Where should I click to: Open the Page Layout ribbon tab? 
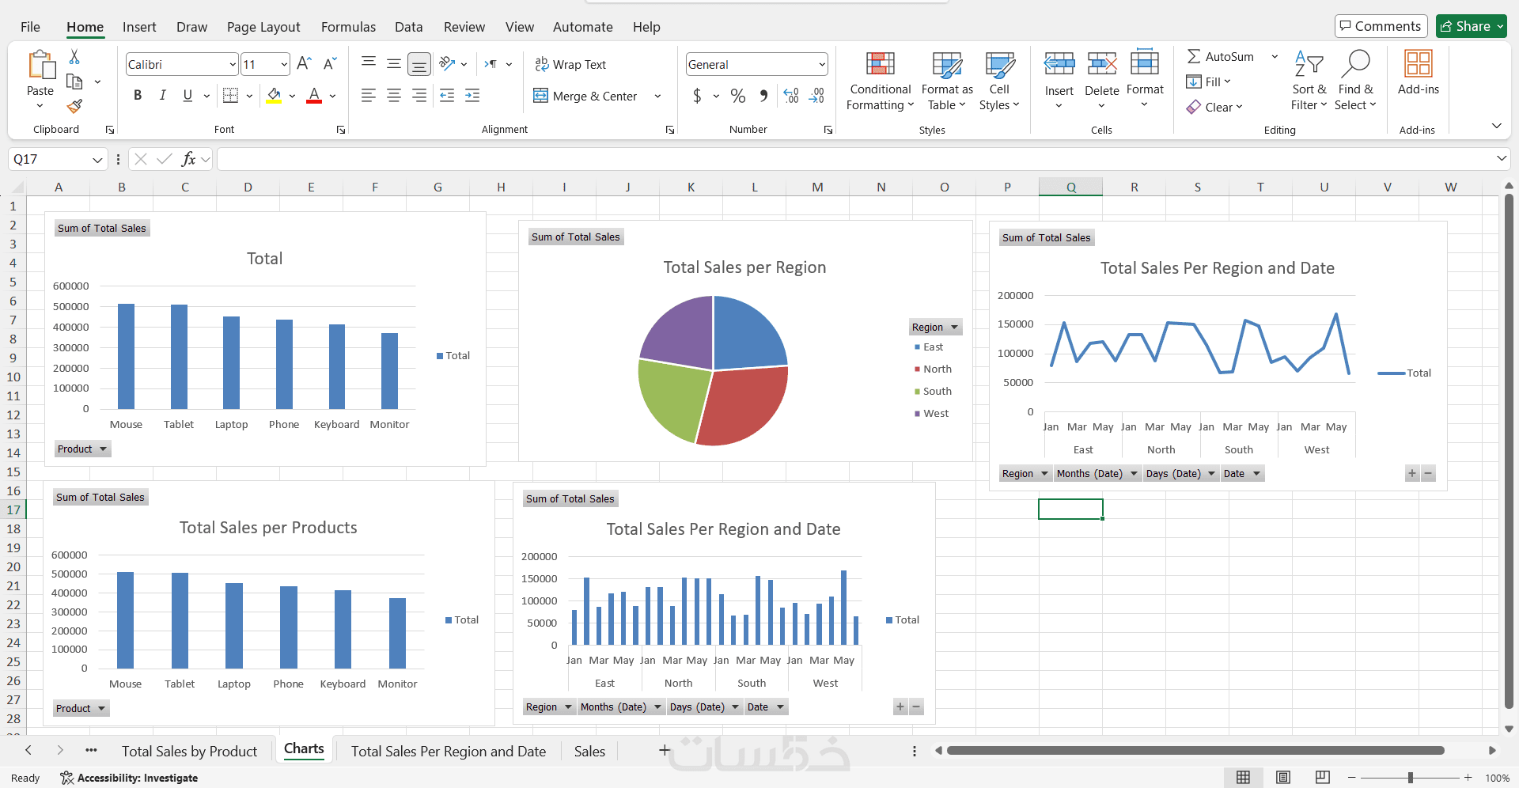point(263,27)
